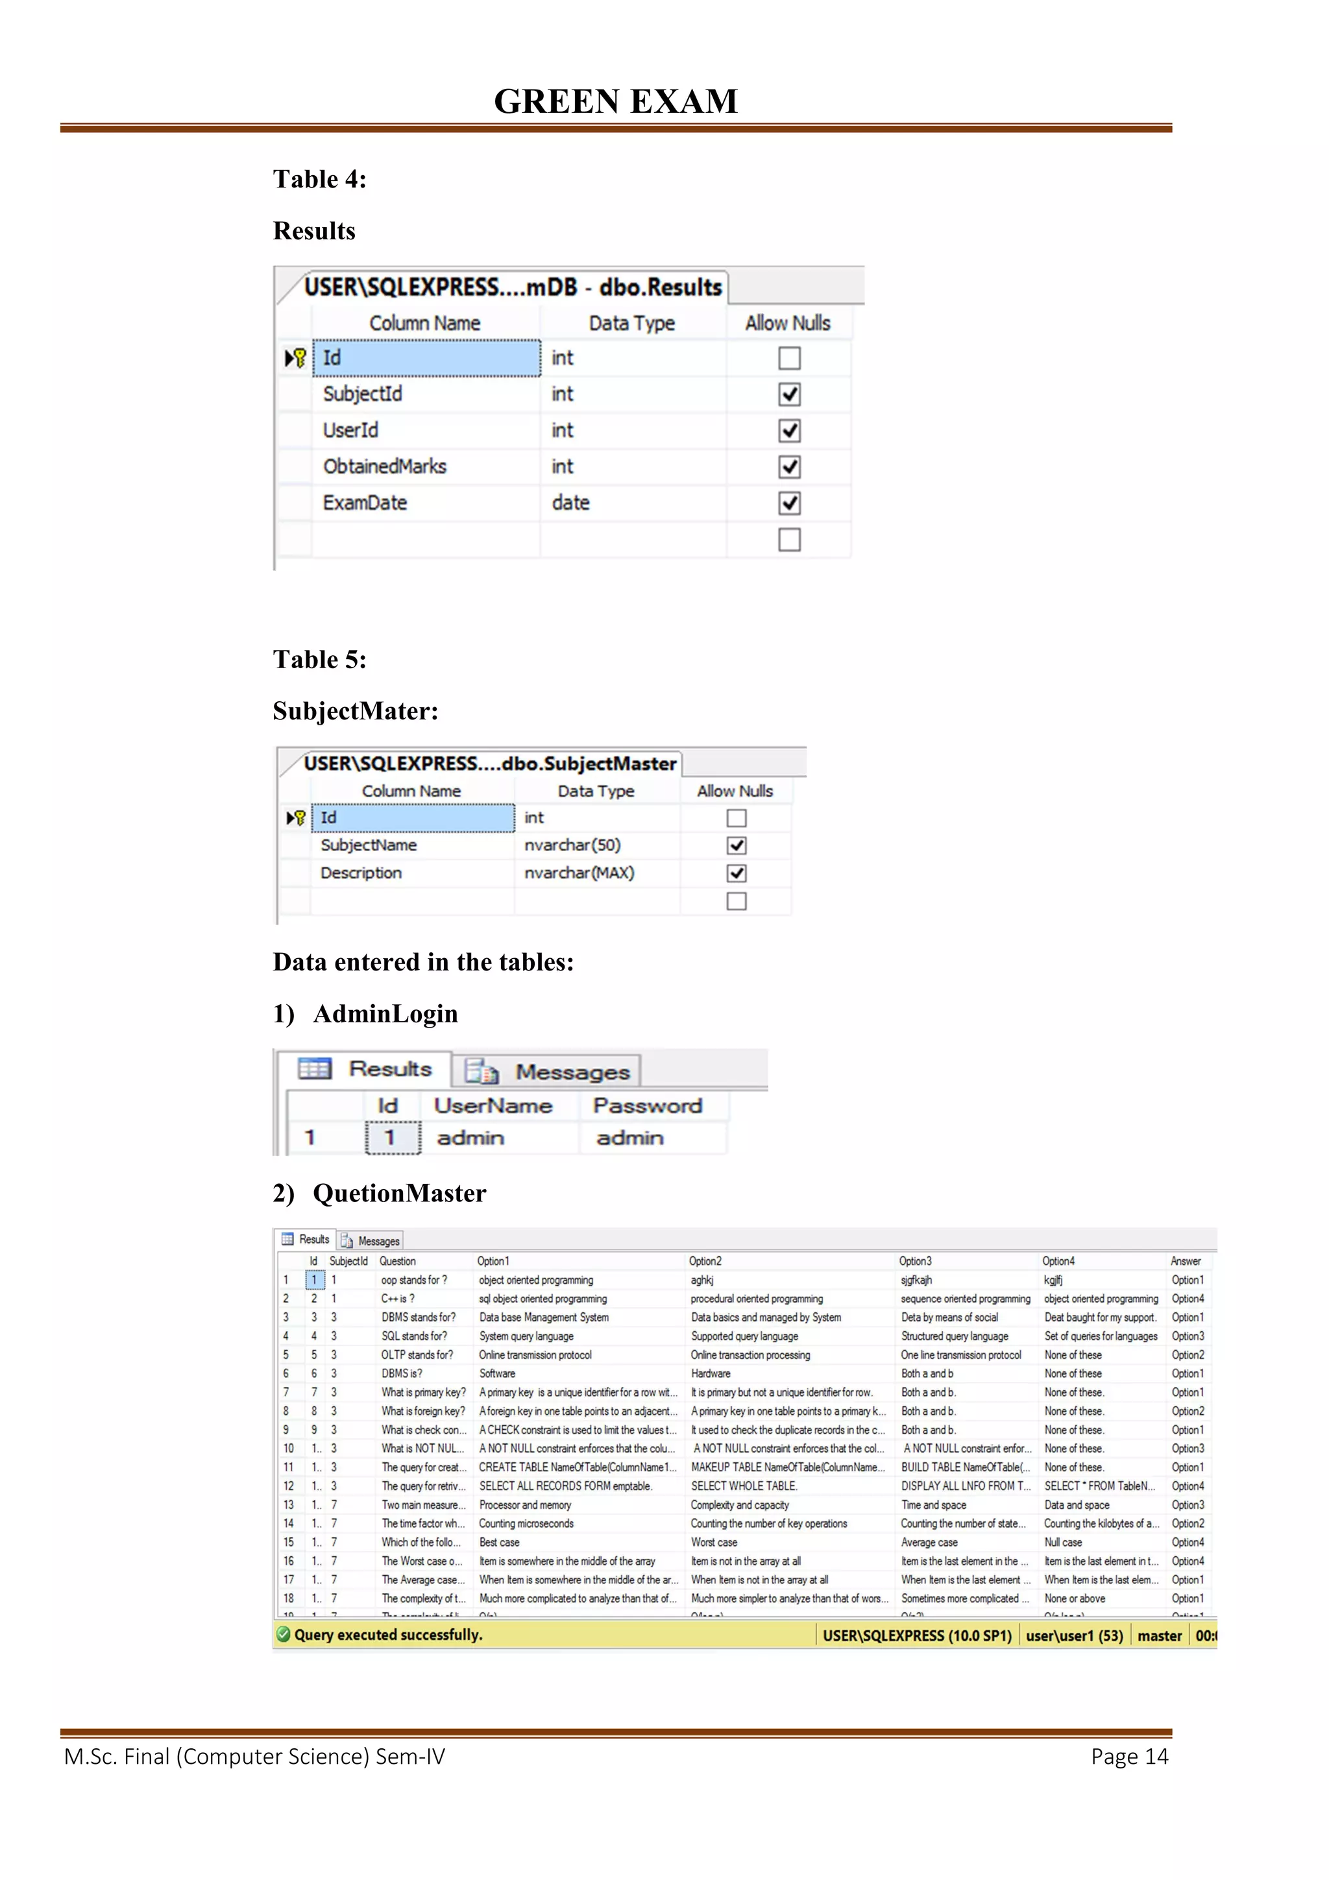Click the Password column header in AdminLogin results
The image size is (1329, 1880).
point(653,1105)
